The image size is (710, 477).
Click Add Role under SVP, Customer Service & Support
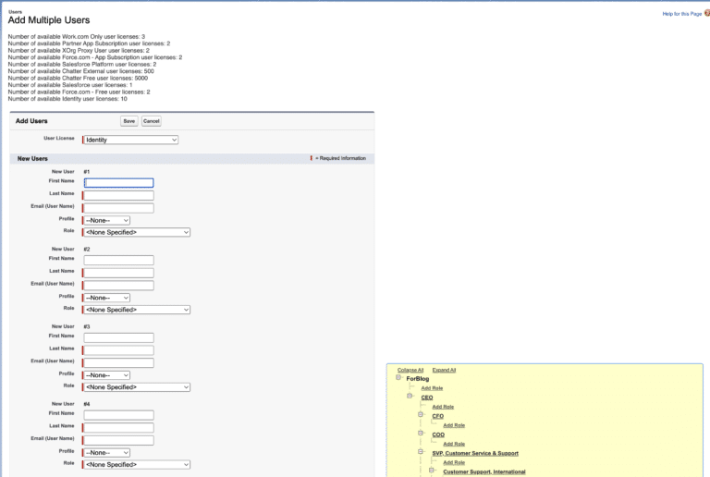click(x=454, y=462)
